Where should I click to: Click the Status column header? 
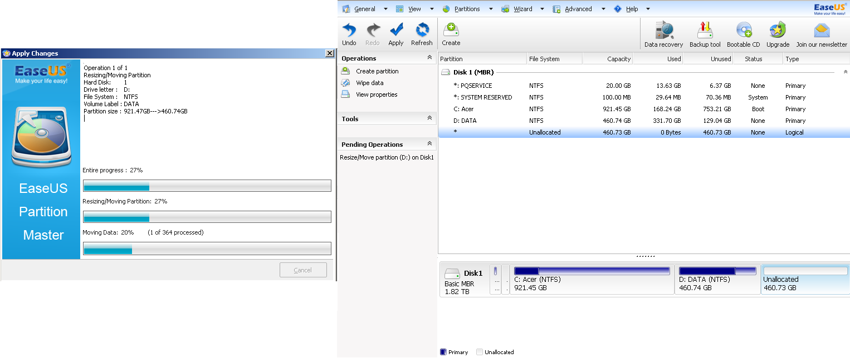pos(758,58)
